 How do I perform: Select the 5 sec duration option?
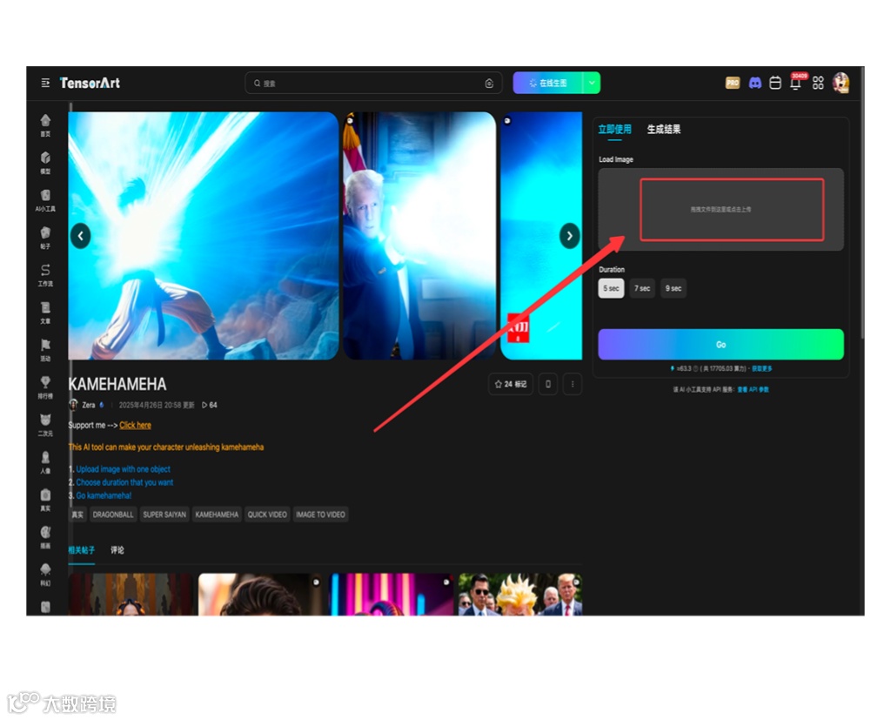[x=611, y=288]
